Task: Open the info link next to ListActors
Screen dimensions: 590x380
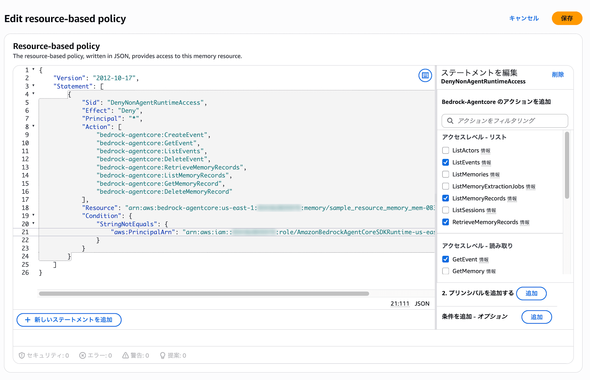Action: point(485,151)
